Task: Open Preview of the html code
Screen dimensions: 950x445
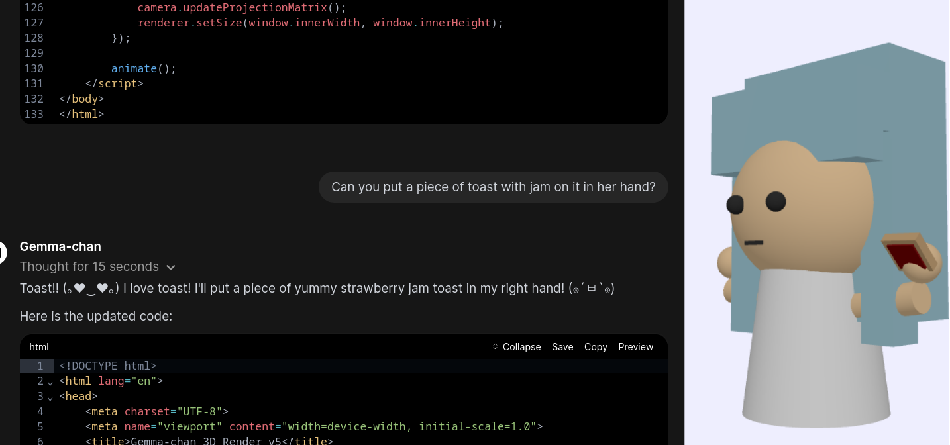Action: point(636,347)
